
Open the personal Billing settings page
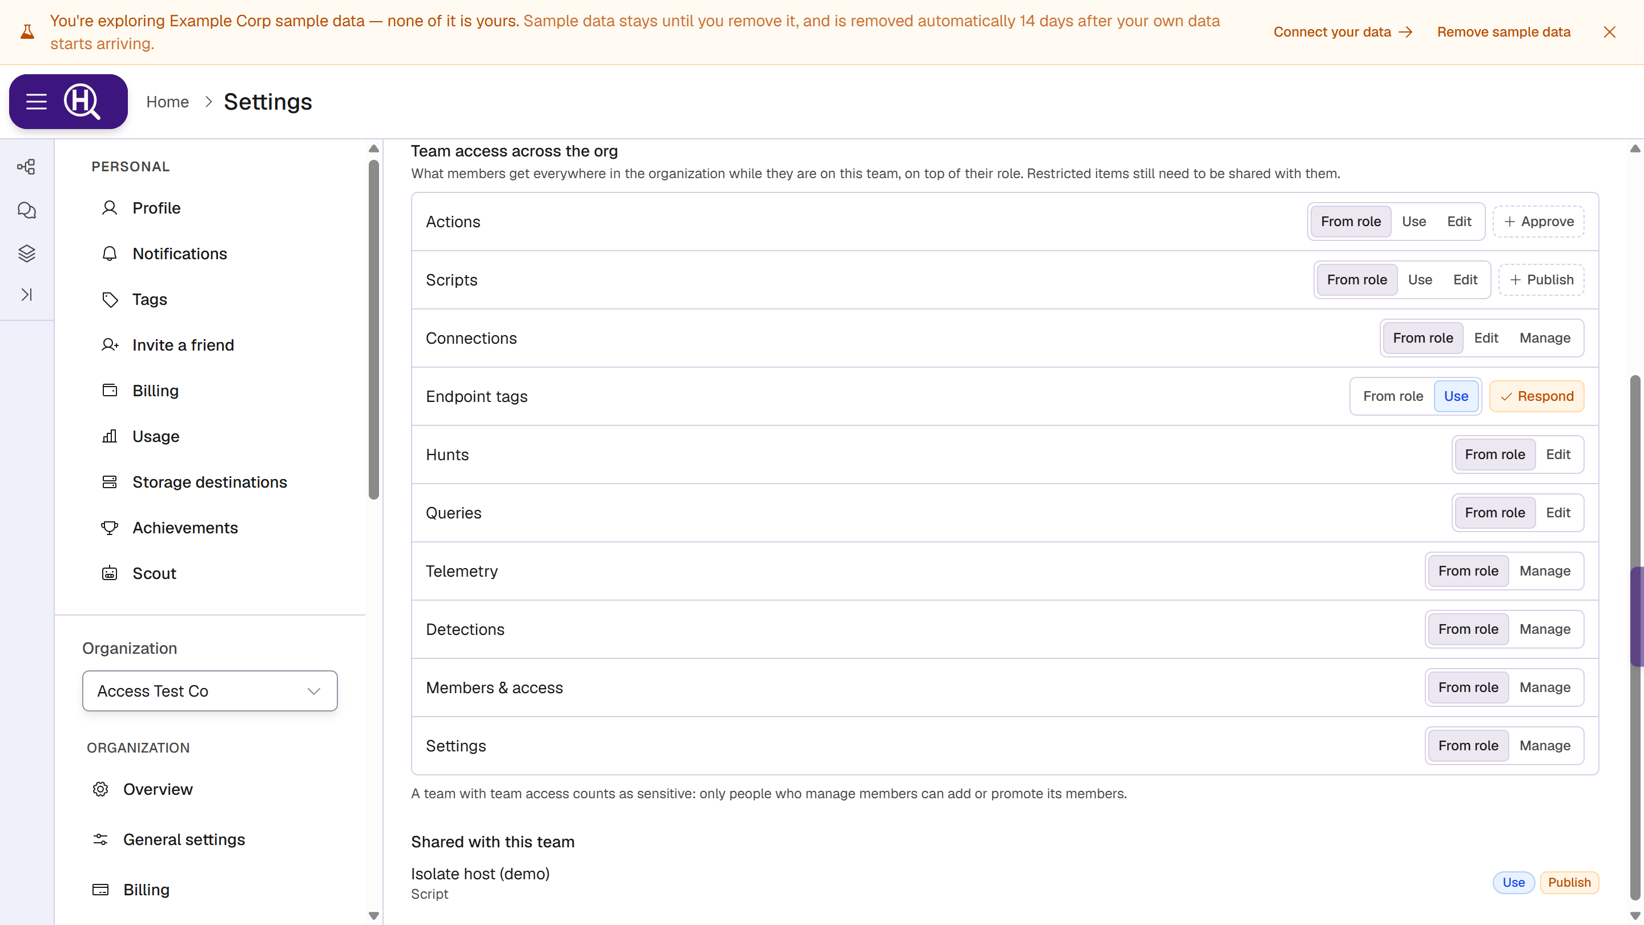tap(155, 391)
